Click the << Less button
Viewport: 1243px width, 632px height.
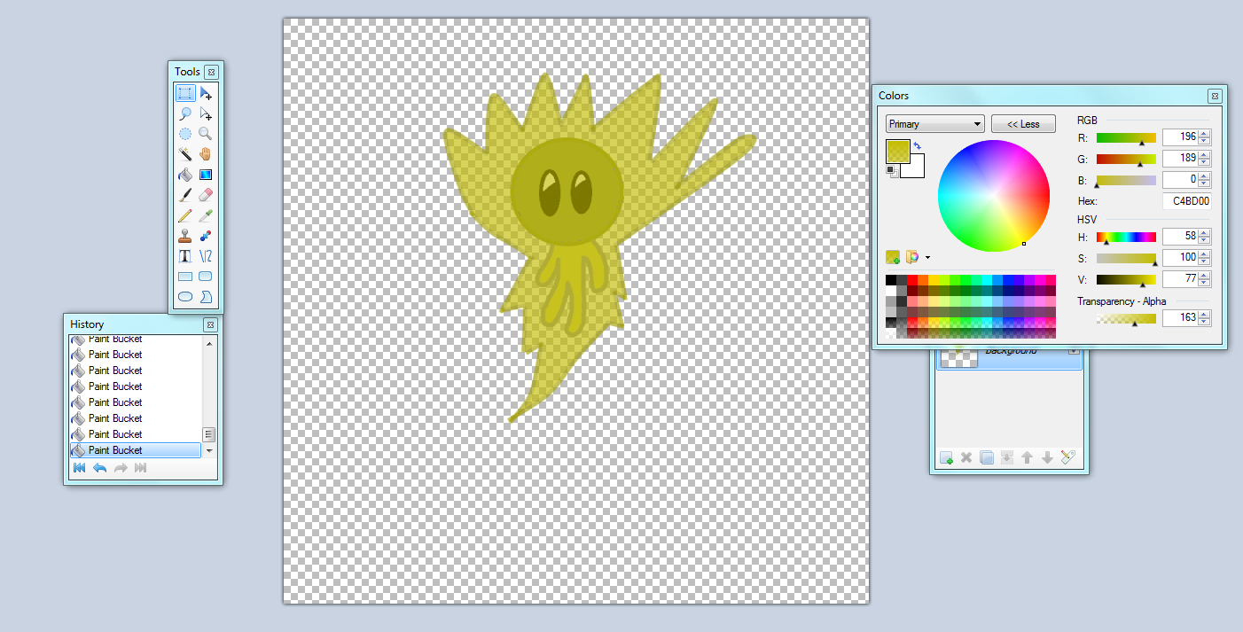[x=1023, y=124]
